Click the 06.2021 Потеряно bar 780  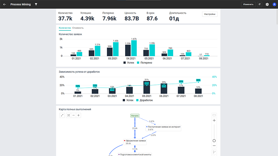coord(170,53)
